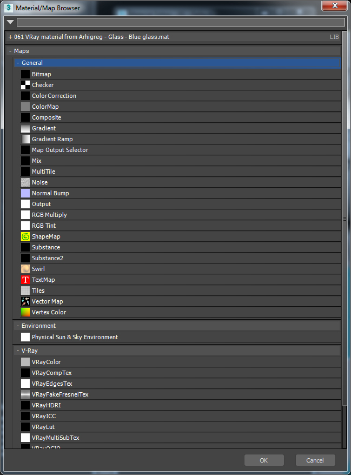Viewport: 351px width, 475px height.
Task: Click the Gradient map thumbnail icon
Action: click(25, 128)
